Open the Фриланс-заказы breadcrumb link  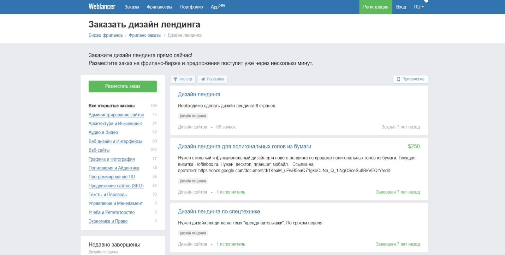tap(145, 35)
